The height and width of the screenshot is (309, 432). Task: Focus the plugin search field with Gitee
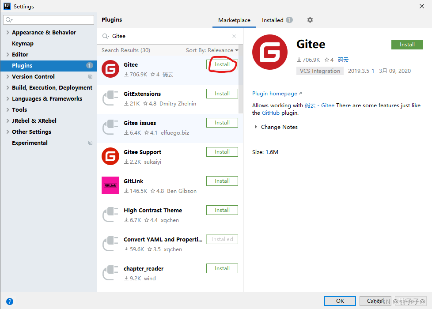tap(170, 36)
